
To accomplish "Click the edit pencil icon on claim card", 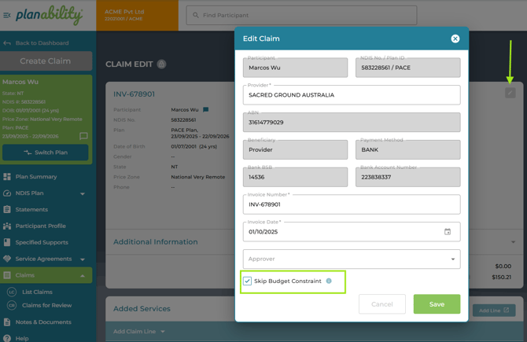I will pos(510,93).
